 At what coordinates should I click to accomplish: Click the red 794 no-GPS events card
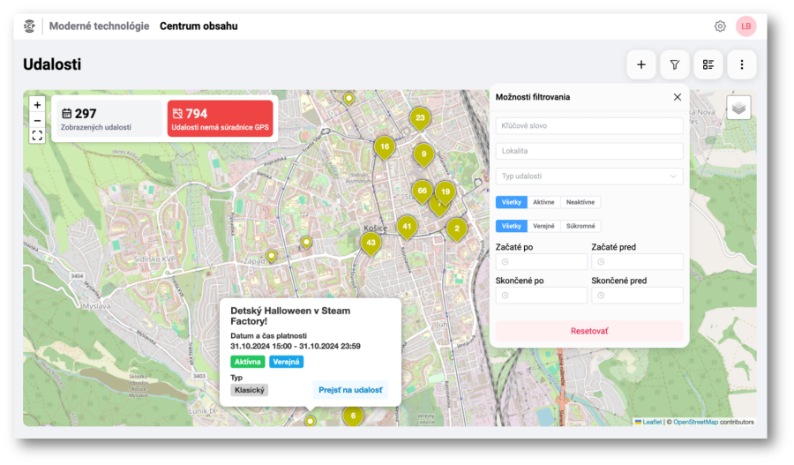coord(221,119)
